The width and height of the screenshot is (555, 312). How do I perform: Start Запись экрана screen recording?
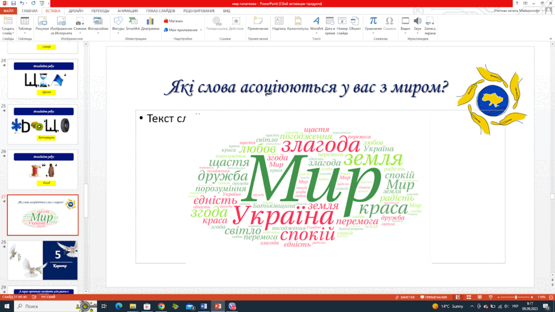coord(430,25)
